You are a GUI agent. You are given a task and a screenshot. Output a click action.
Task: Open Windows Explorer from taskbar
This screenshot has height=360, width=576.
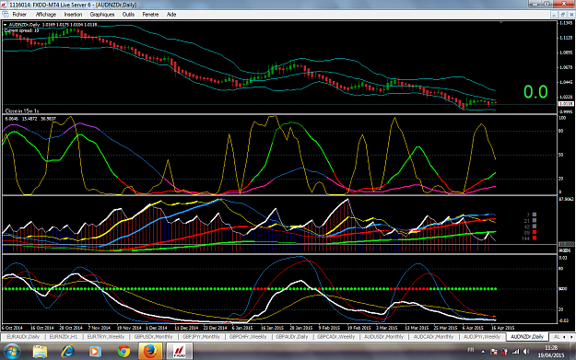(40, 351)
